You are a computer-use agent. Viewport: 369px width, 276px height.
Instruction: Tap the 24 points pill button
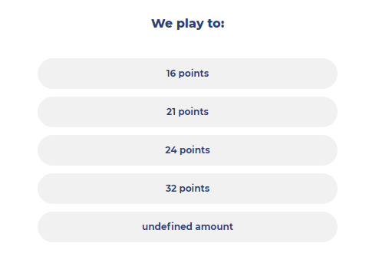coord(187,150)
